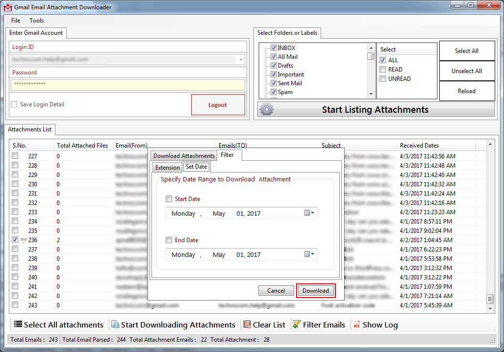Viewport: 504px width, 352px height.
Task: Check row 243 in attachments list
Action: point(15,305)
